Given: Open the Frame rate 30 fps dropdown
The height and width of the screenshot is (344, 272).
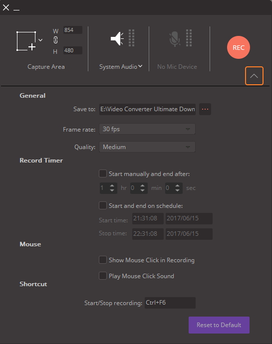Looking at the screenshot, I should [147, 129].
